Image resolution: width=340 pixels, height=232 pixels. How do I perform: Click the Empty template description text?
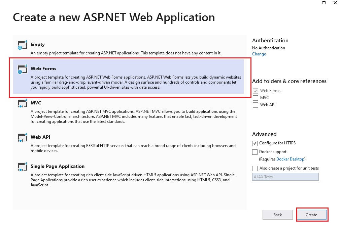[126, 53]
